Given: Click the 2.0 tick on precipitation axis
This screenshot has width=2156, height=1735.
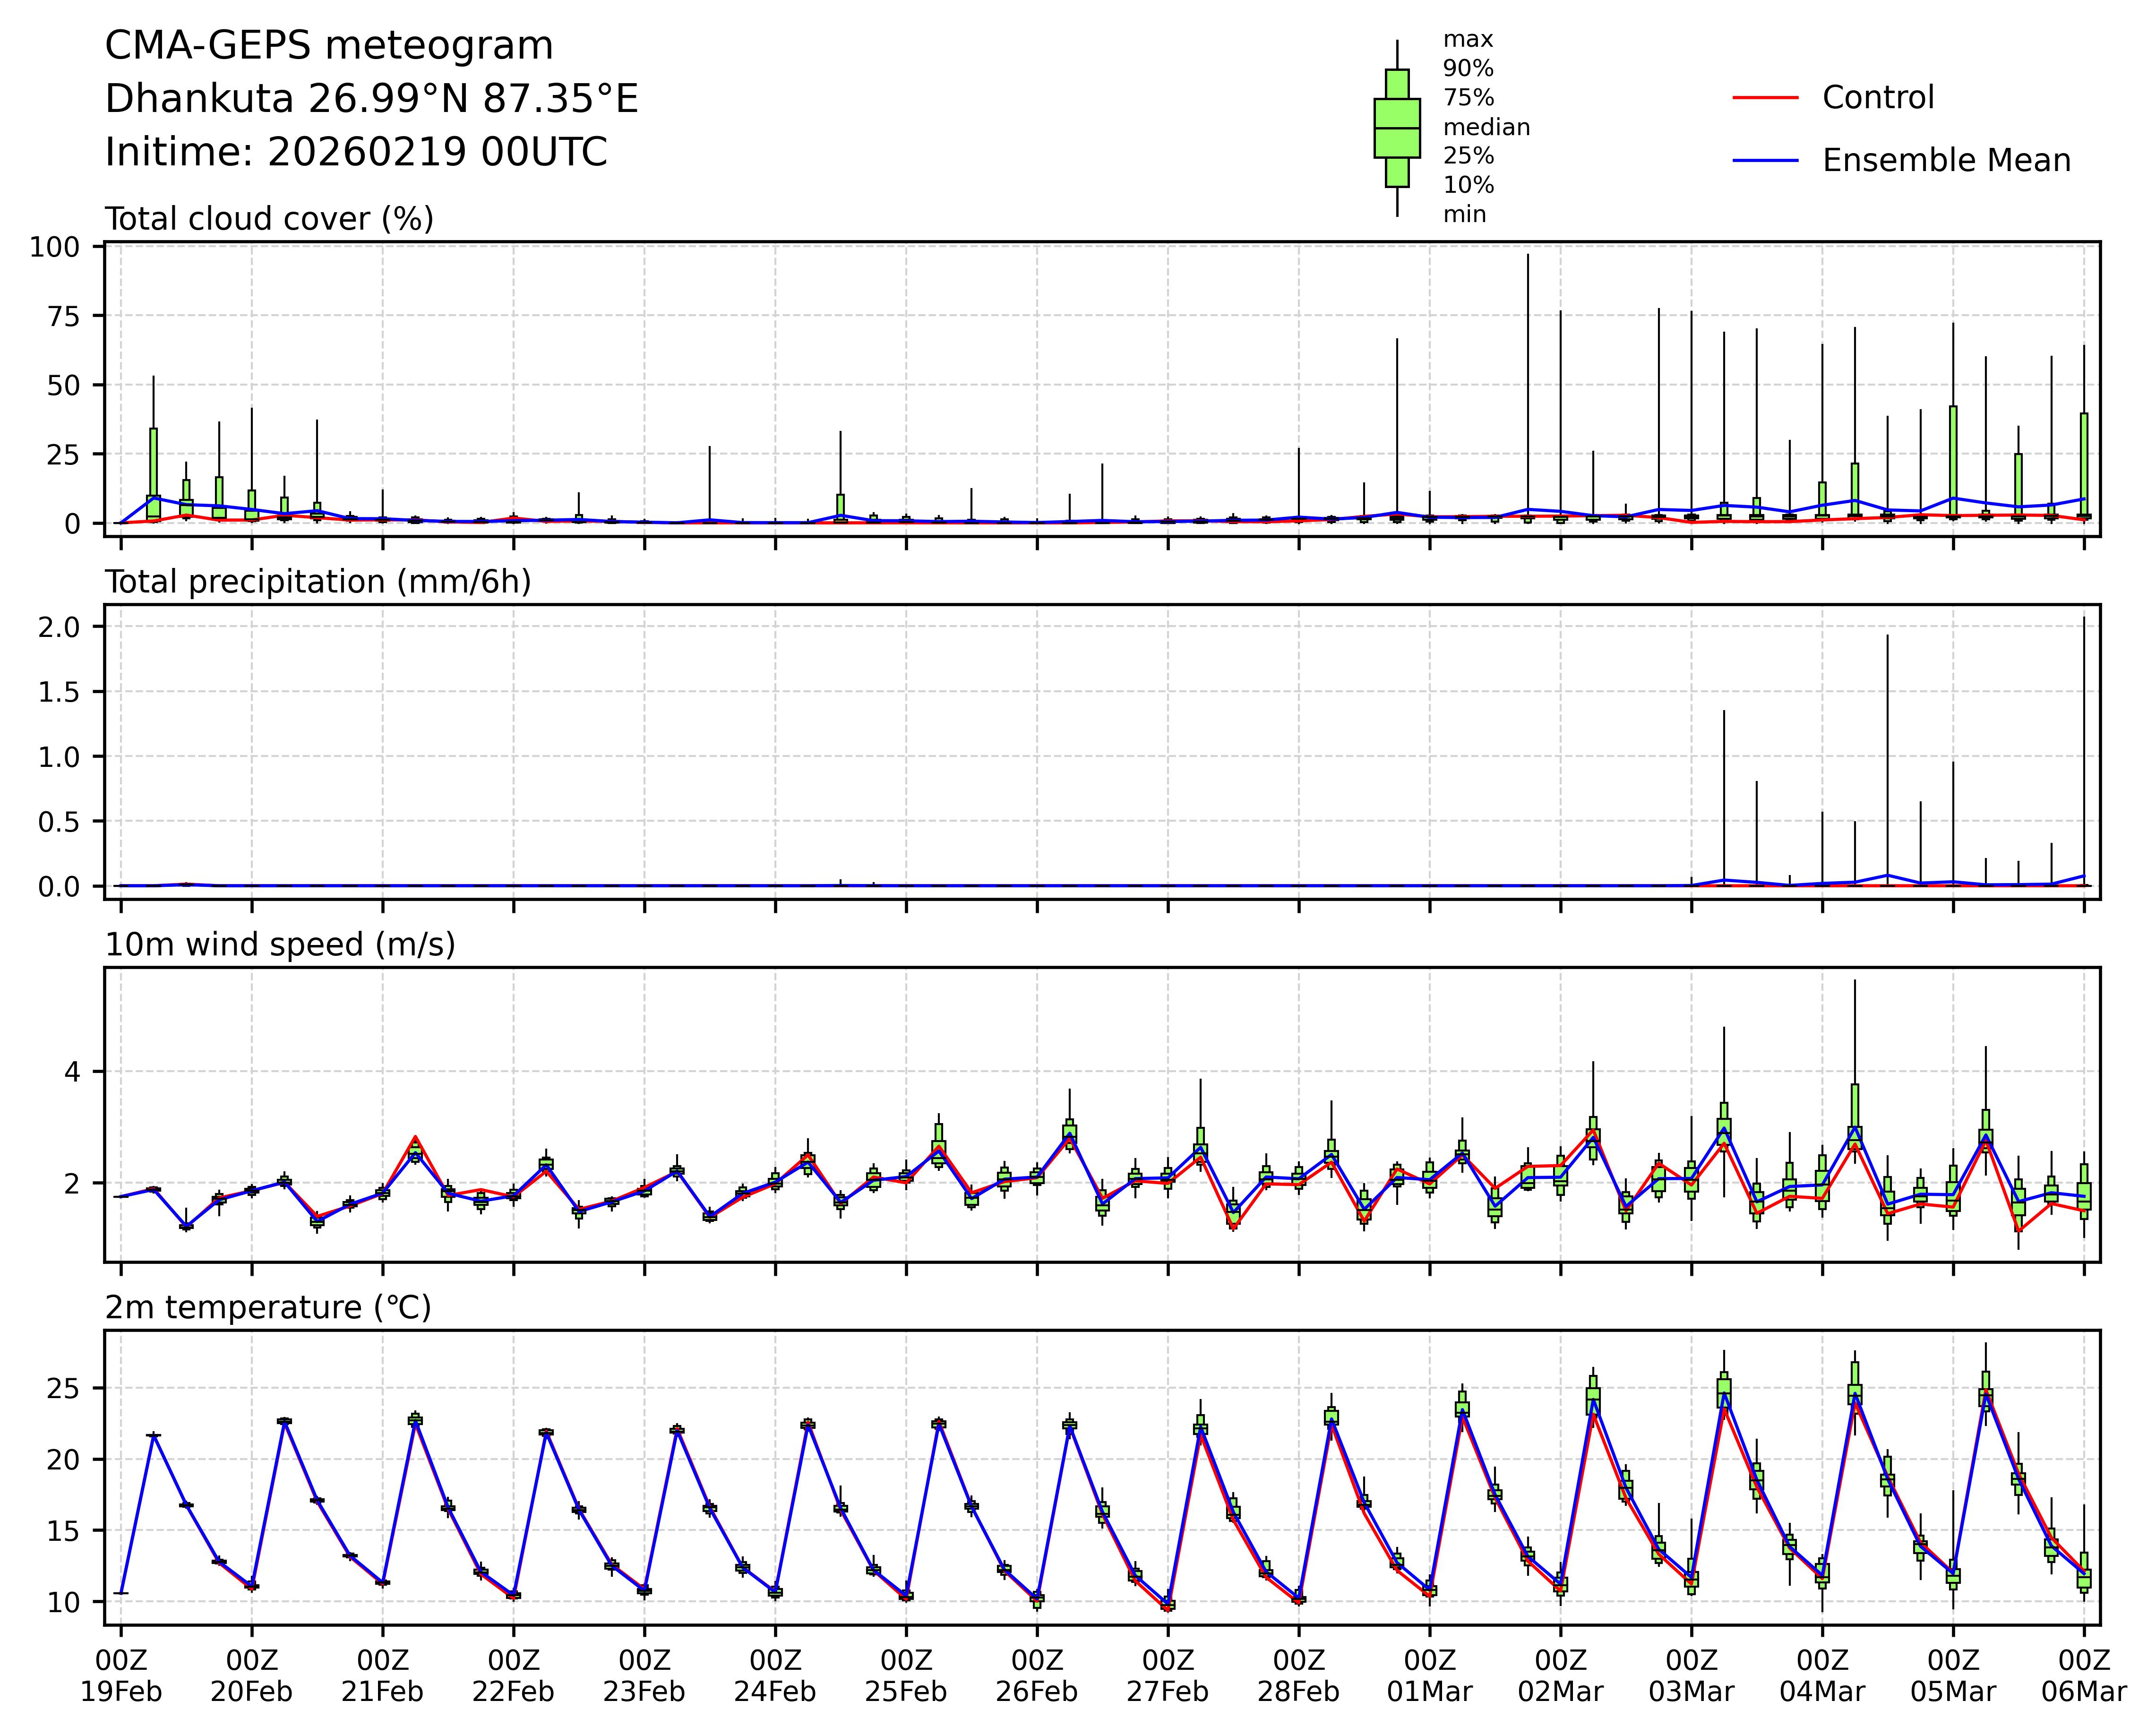Looking at the screenshot, I should (58, 627).
